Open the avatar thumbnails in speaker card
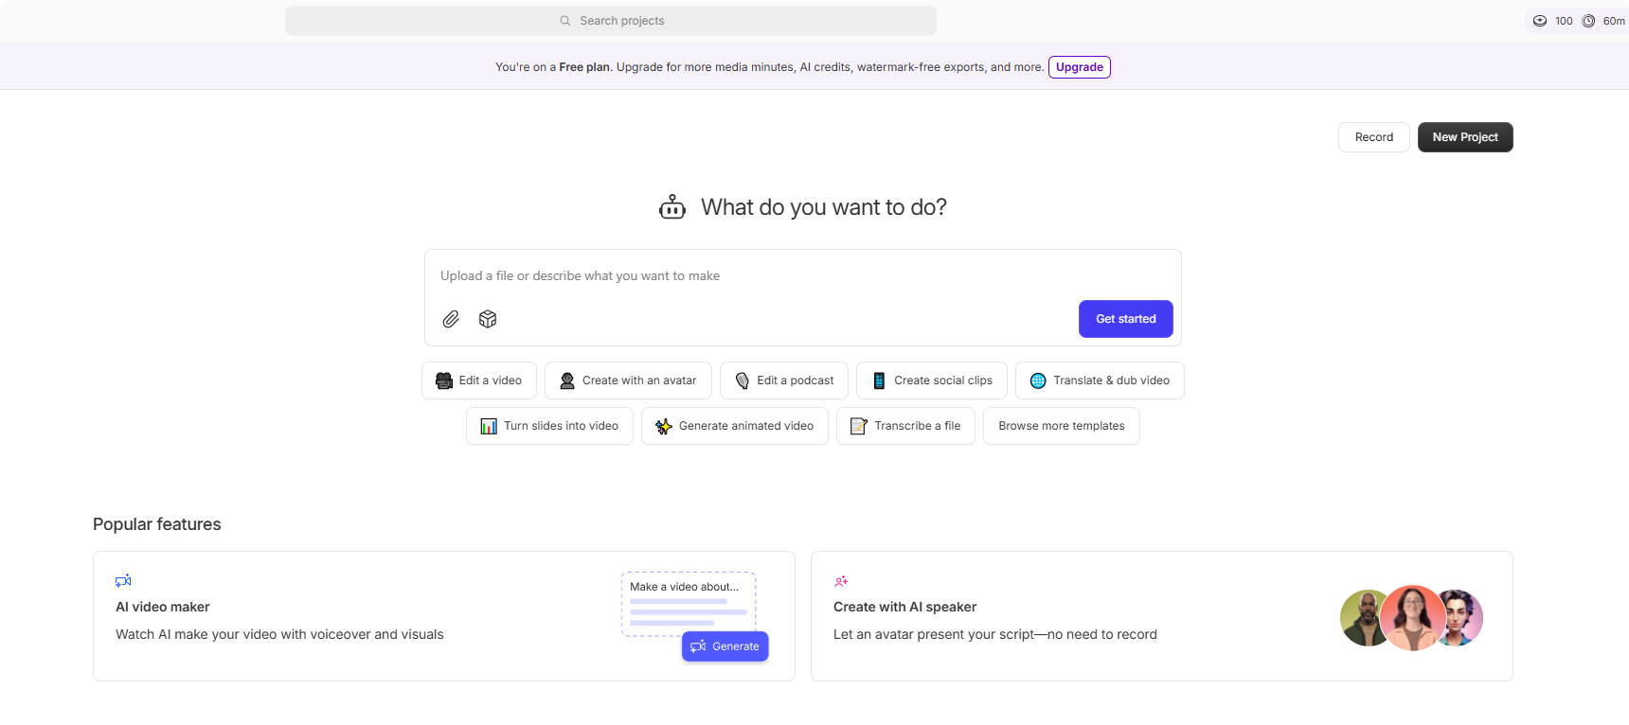 [x=1411, y=617]
